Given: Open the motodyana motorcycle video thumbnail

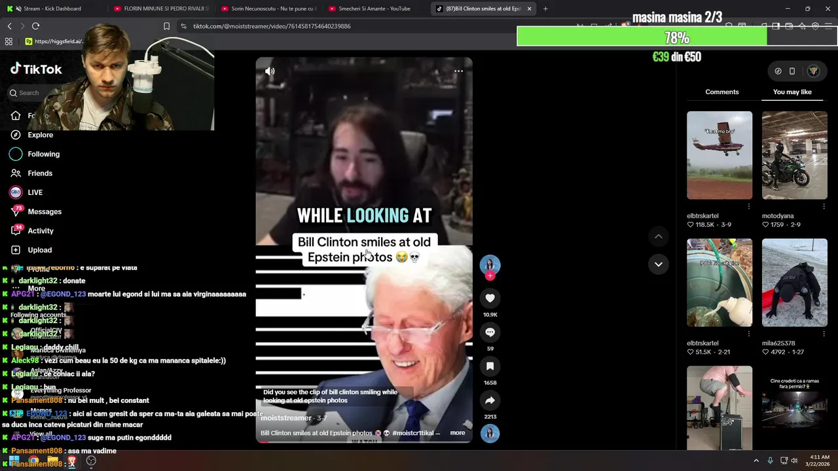Looking at the screenshot, I should pos(795,155).
